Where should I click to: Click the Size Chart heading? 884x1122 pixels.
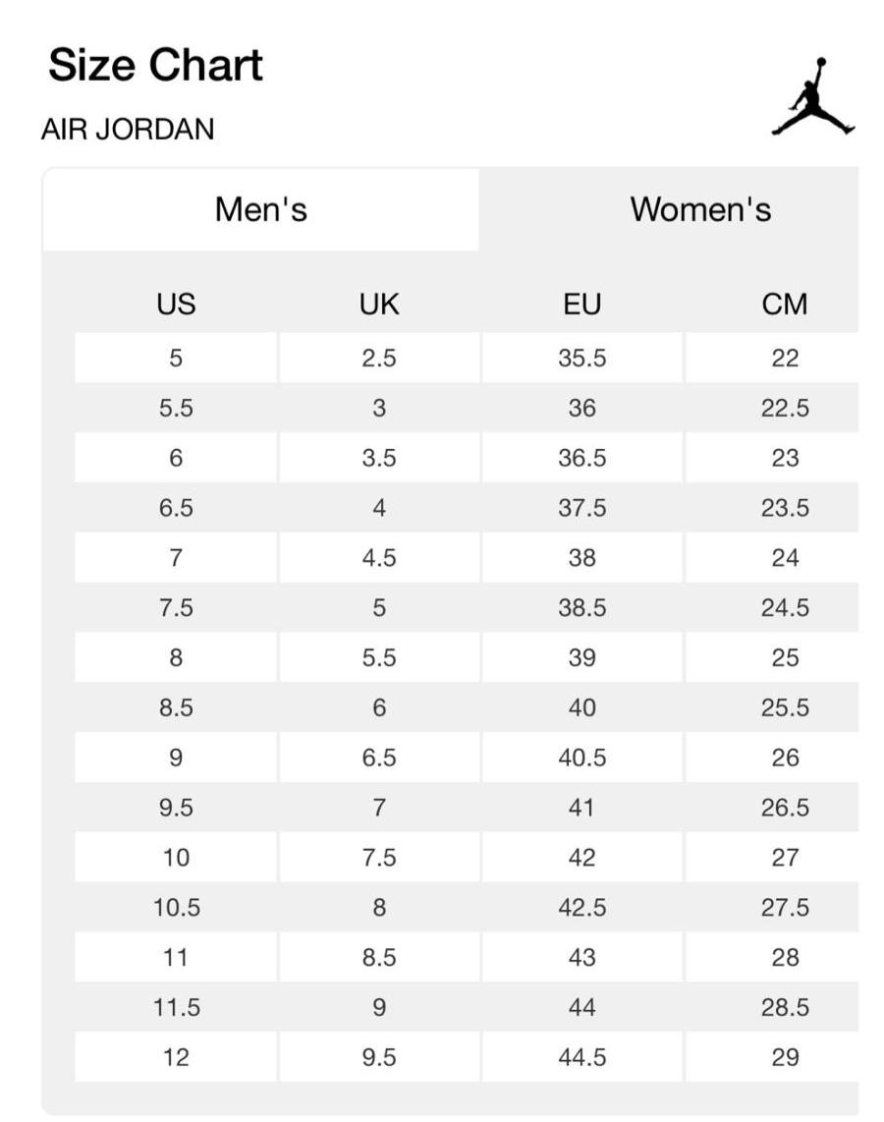155,66
